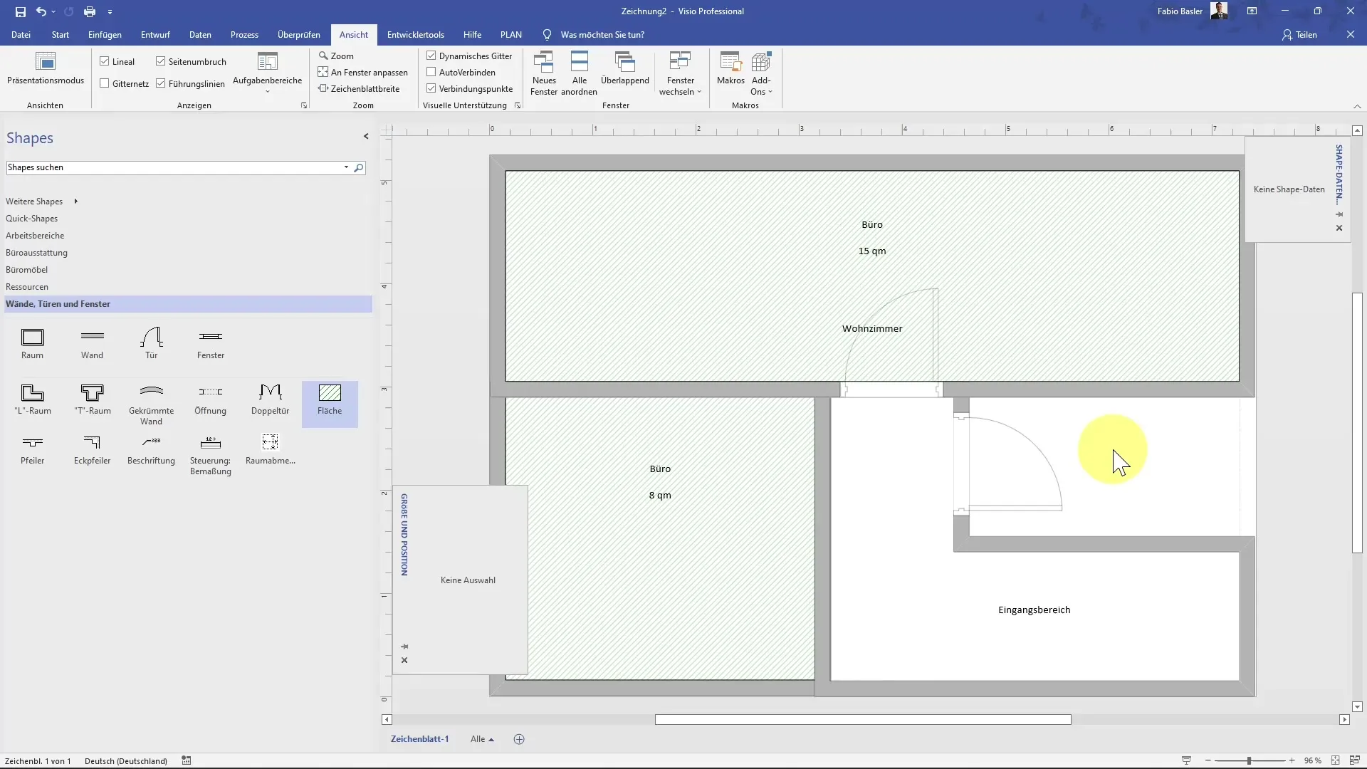Toggle the Seitenumbruch checkbox

[161, 61]
